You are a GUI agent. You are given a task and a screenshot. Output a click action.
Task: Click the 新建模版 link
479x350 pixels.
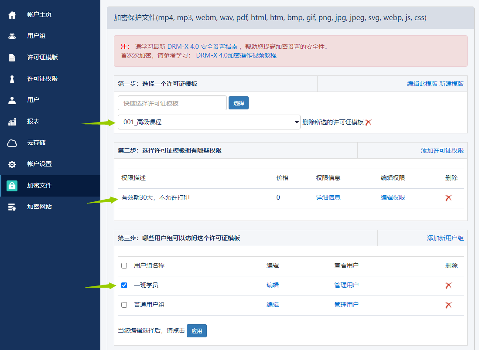(452, 84)
